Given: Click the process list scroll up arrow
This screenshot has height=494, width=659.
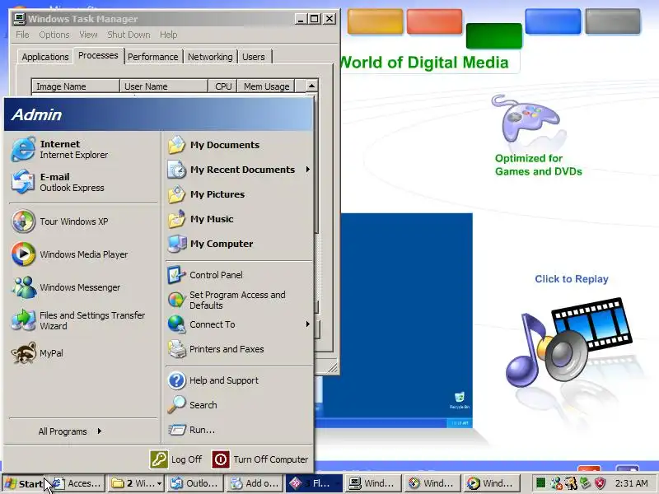Looking at the screenshot, I should click(x=312, y=86).
